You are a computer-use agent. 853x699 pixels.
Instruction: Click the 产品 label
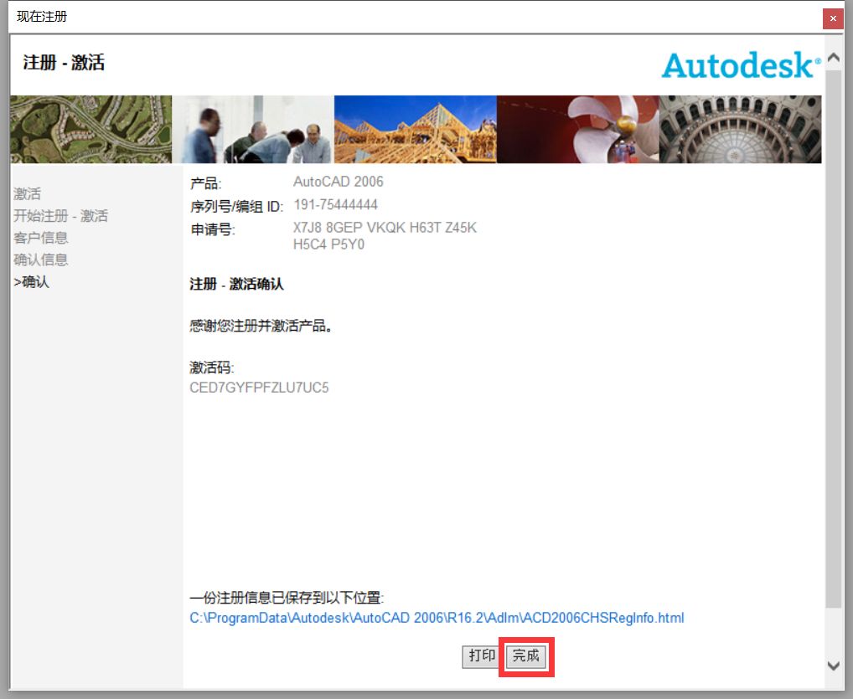pyautogui.click(x=205, y=183)
